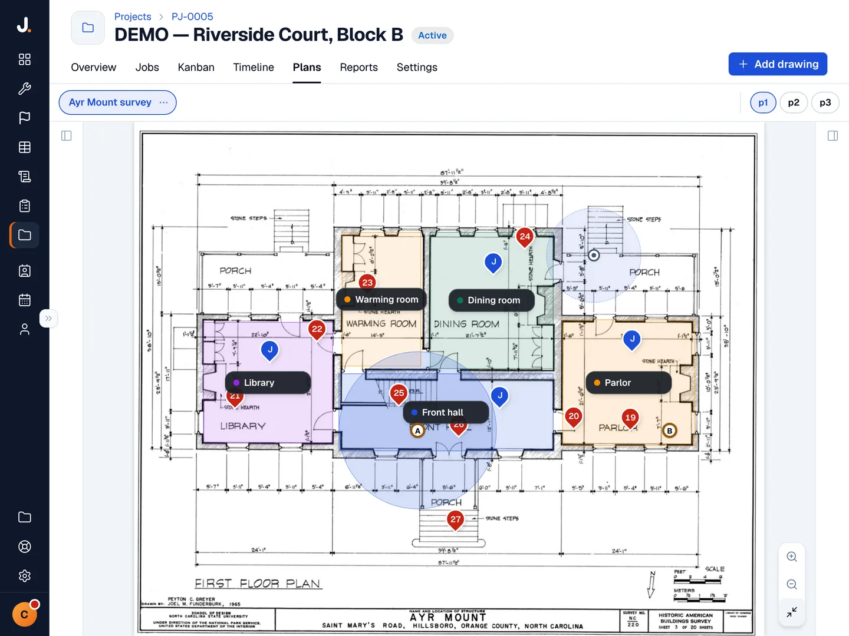Open the Jobs tab
The image size is (849, 636).
147,68
